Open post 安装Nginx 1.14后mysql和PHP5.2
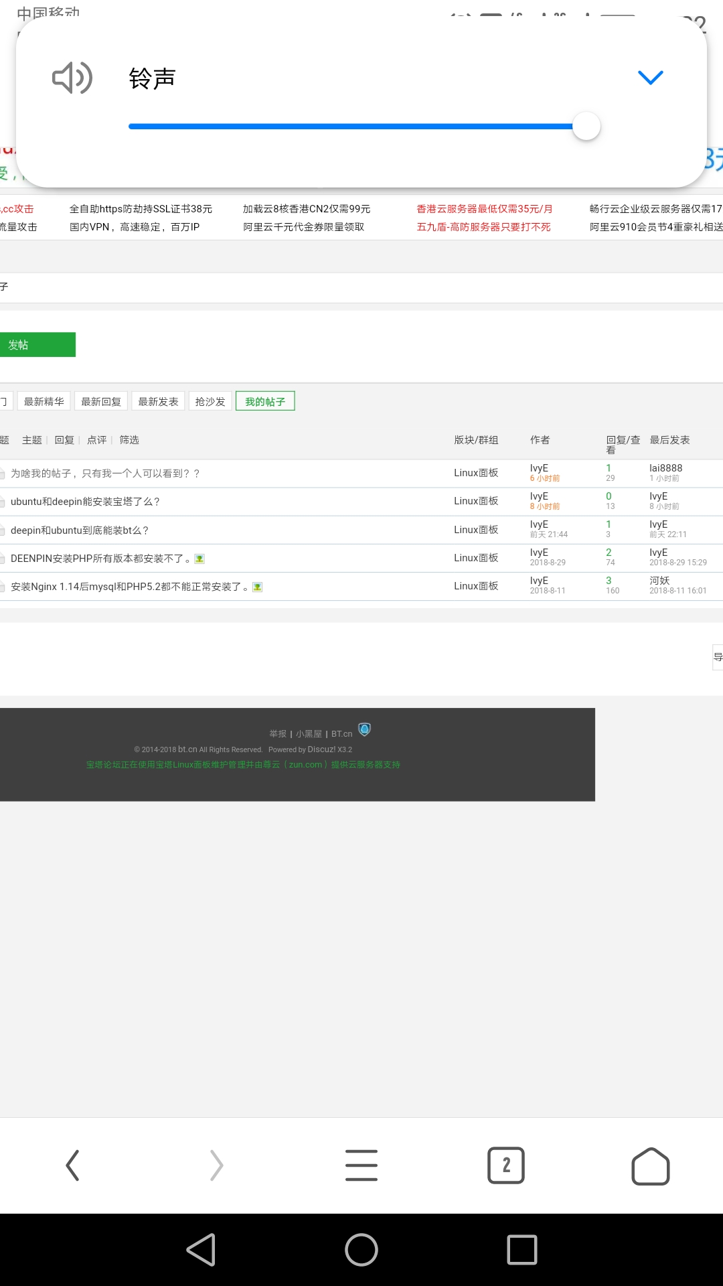This screenshot has height=1286, width=723. [130, 587]
